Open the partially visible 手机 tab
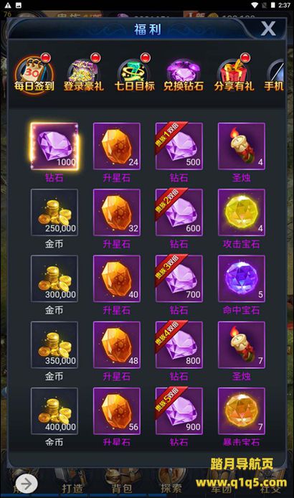 point(274,74)
